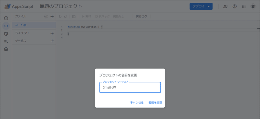Sort files alphabetically with AZ icon

coord(46,17)
